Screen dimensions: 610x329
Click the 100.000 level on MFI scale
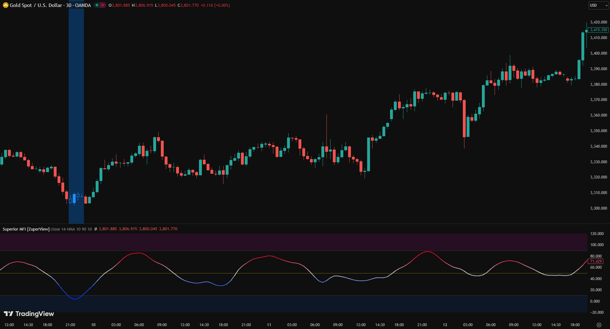[597, 245]
